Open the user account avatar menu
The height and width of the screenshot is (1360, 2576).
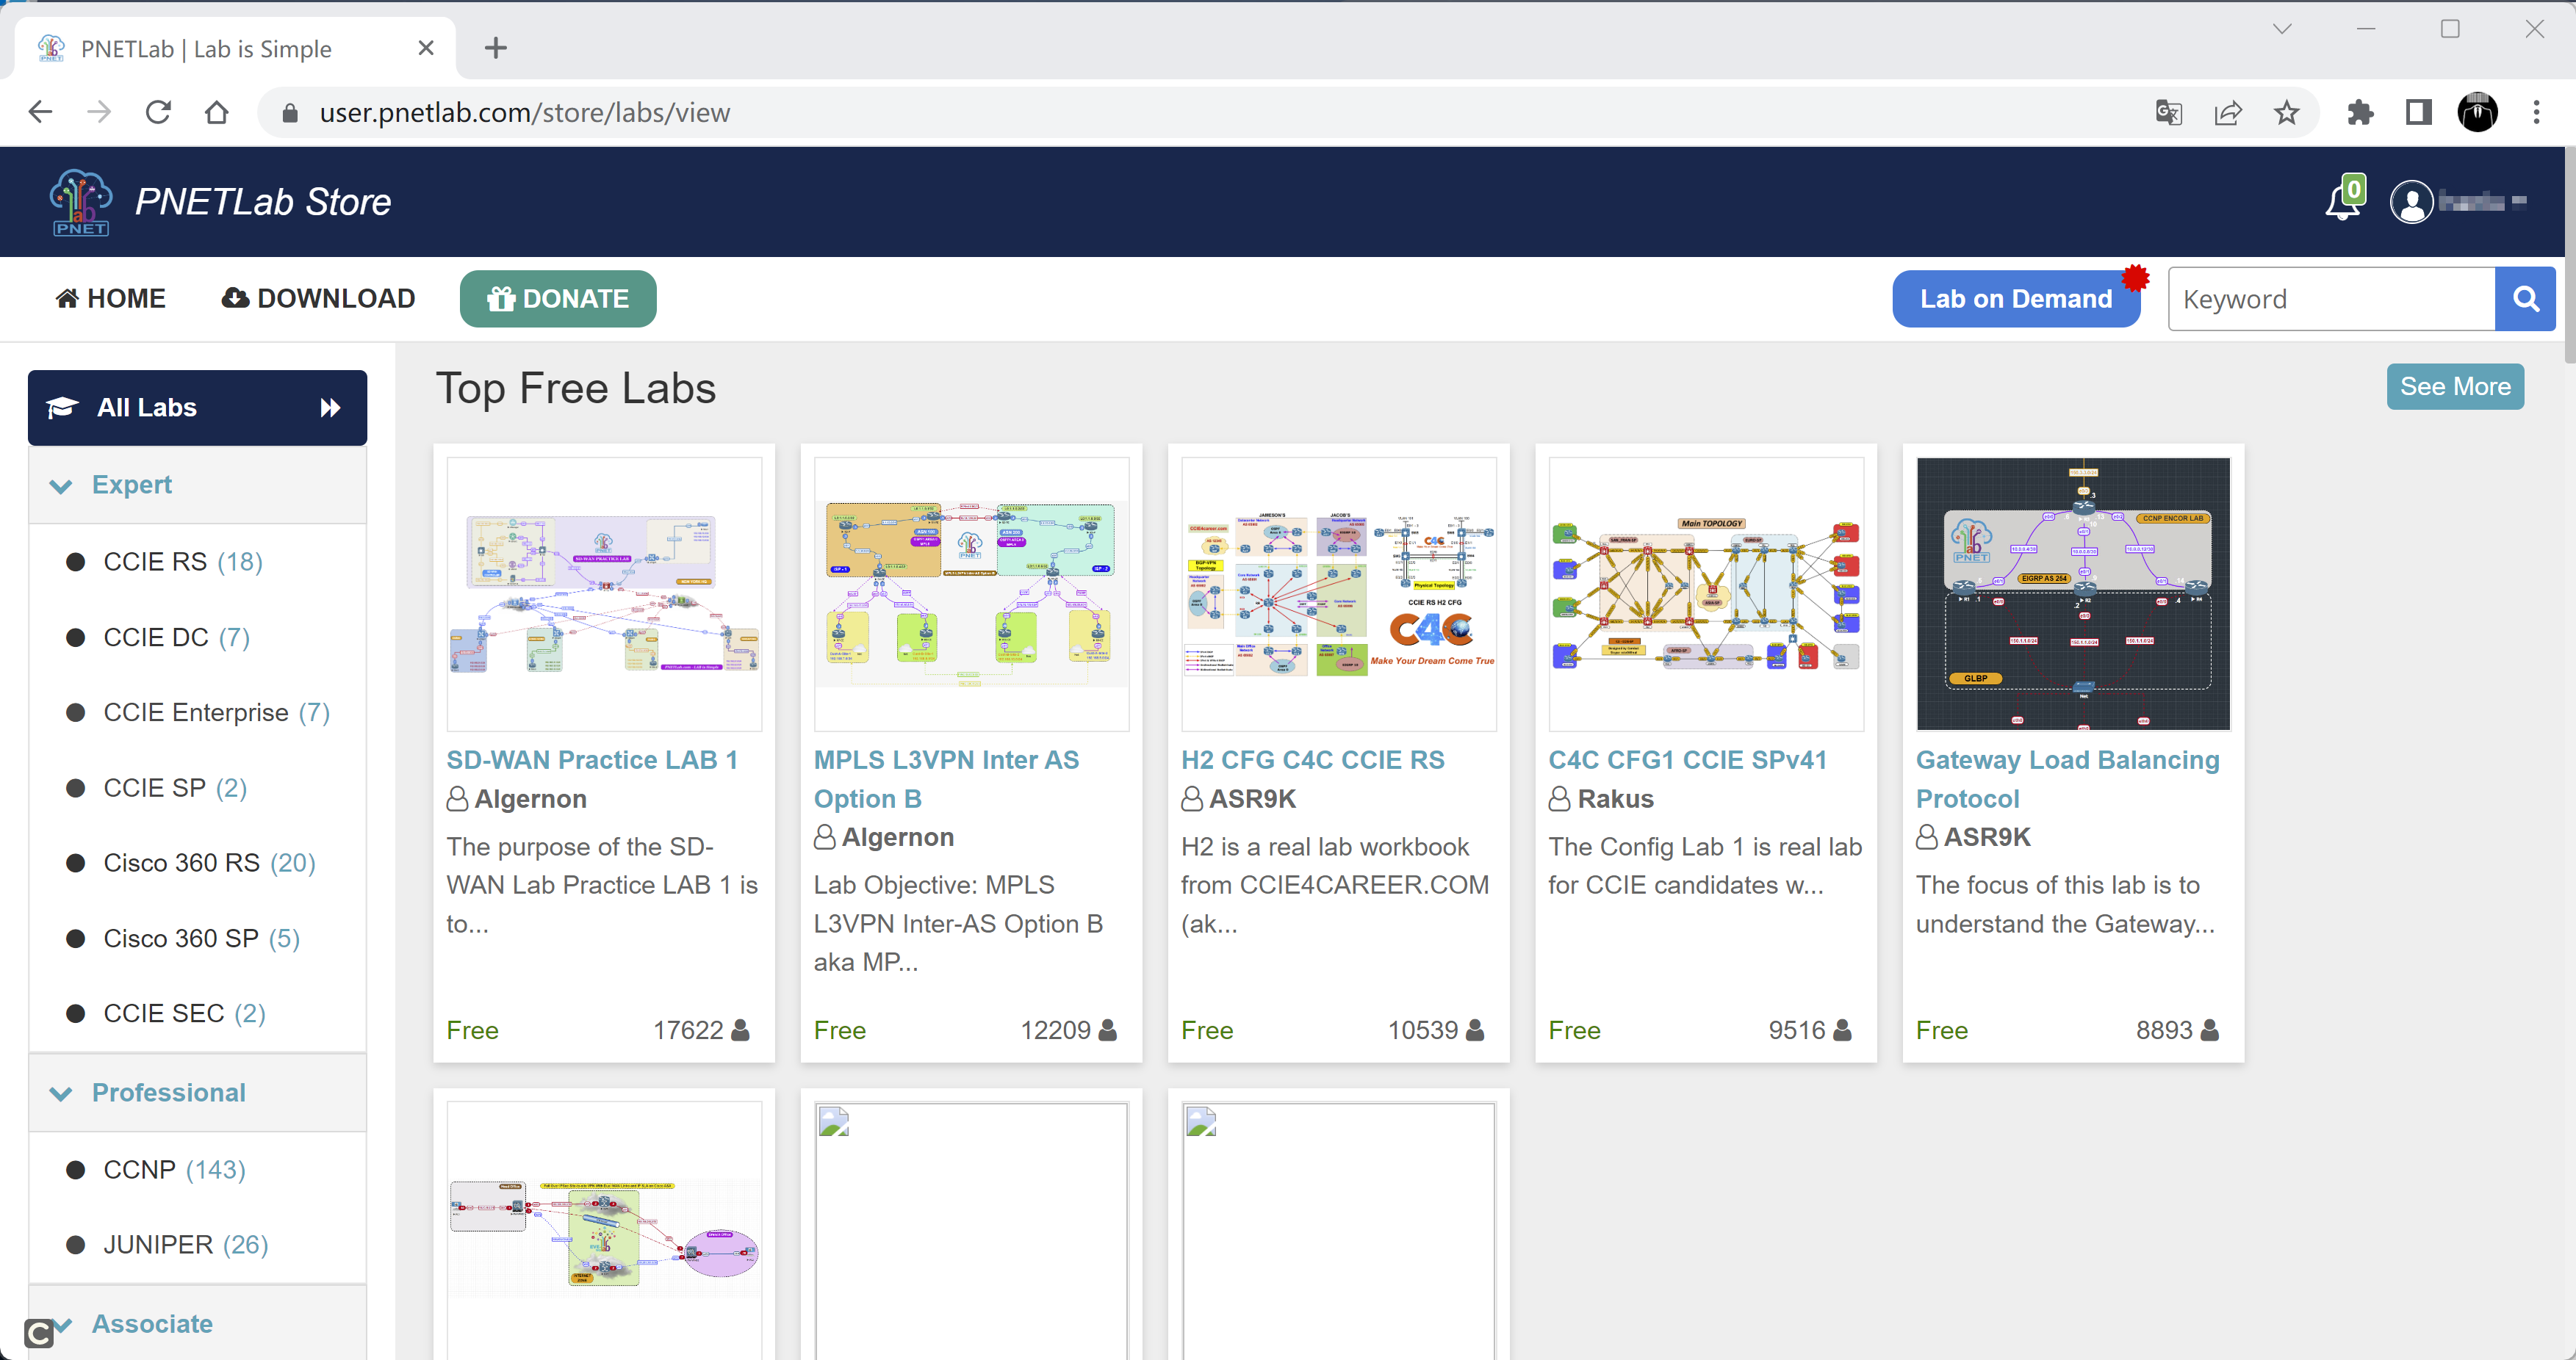[2411, 202]
